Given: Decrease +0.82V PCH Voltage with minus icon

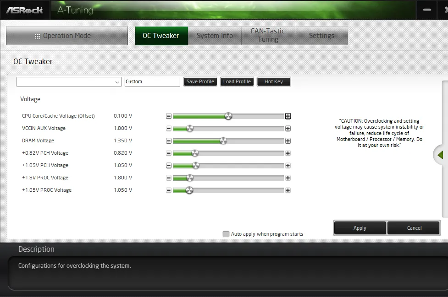Looking at the screenshot, I should point(169,153).
